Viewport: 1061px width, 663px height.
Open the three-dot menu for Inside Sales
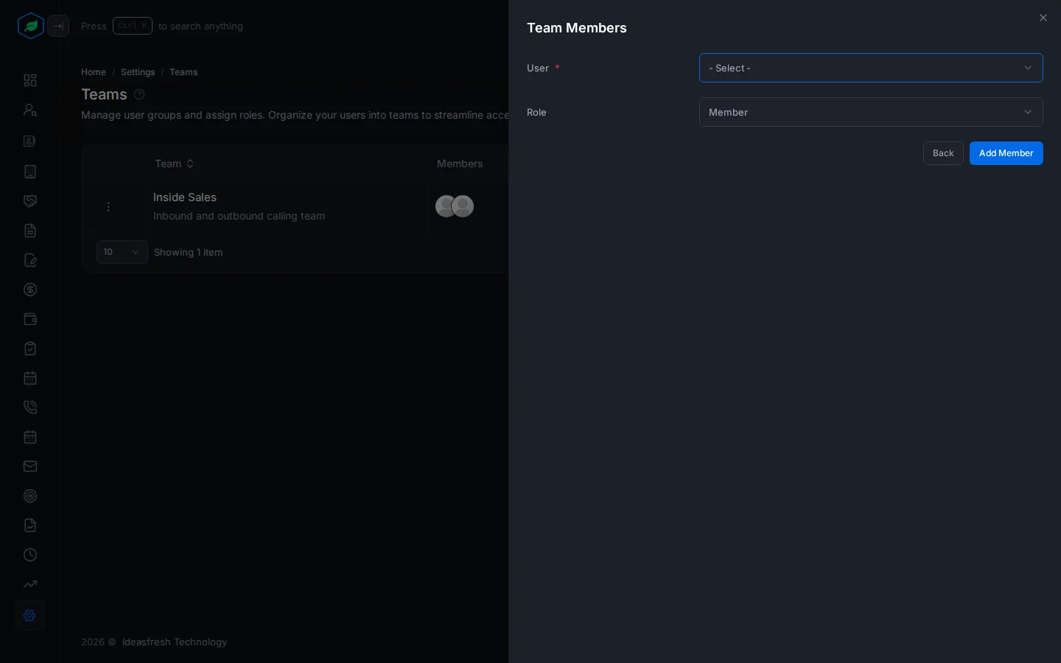(x=108, y=206)
